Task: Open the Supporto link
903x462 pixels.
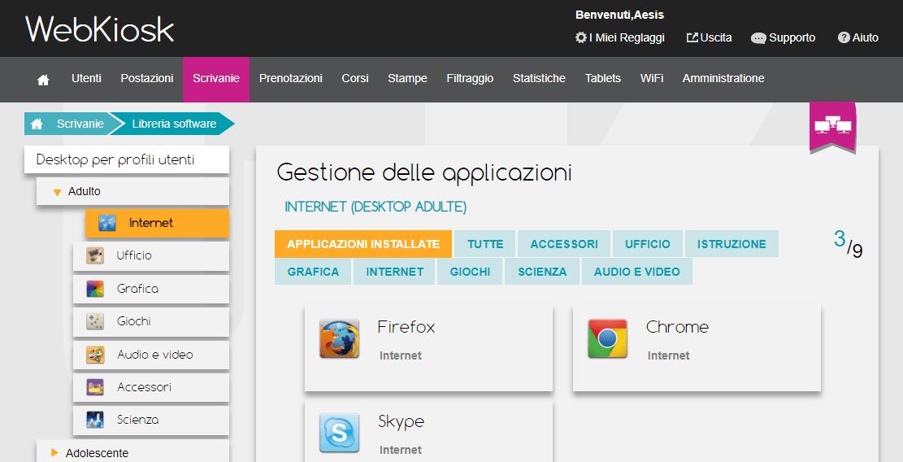Action: [x=792, y=37]
